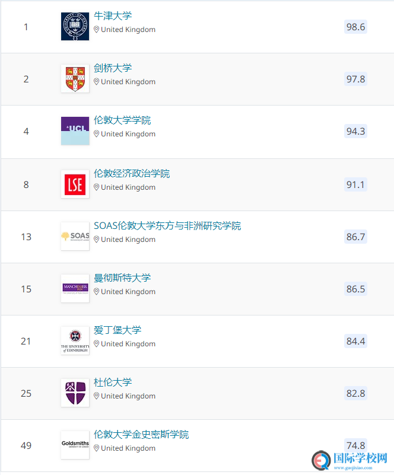Click rank number 13 in SOAS row
This screenshot has height=475, width=394.
pyautogui.click(x=26, y=237)
